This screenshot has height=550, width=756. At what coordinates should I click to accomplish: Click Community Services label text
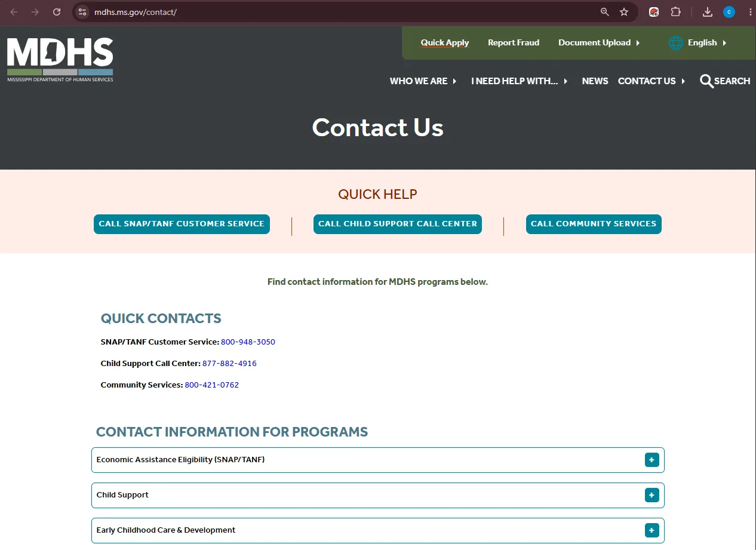(142, 385)
